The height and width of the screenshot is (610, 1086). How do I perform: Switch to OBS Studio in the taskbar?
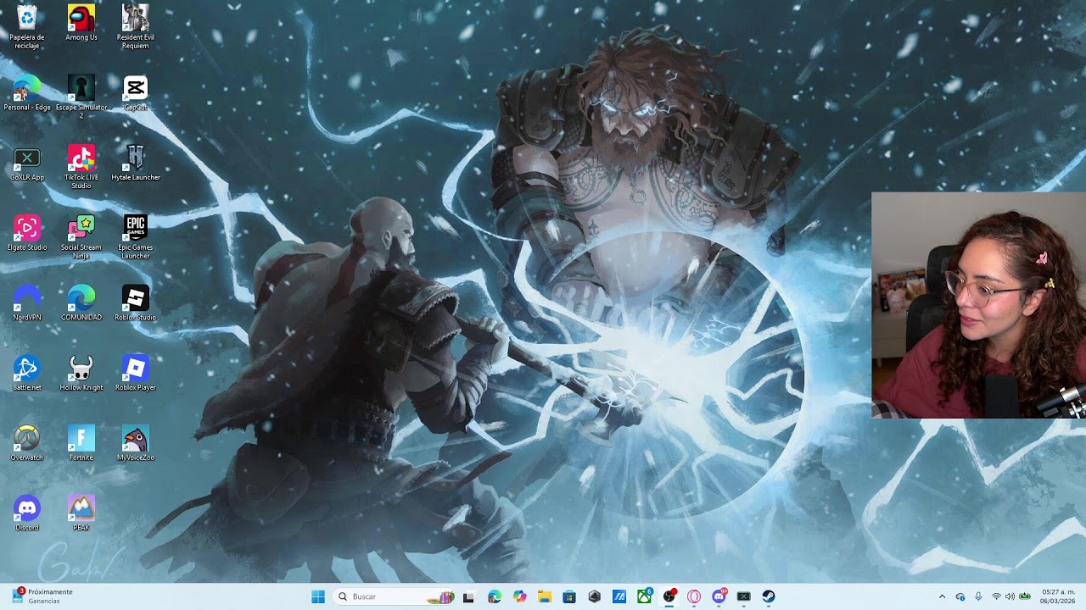coord(669,596)
